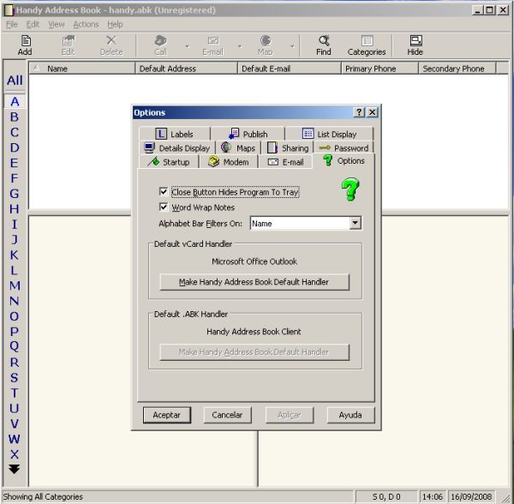This screenshot has height=504, width=514.
Task: Click Showing All Categories status text
Action: (x=43, y=497)
